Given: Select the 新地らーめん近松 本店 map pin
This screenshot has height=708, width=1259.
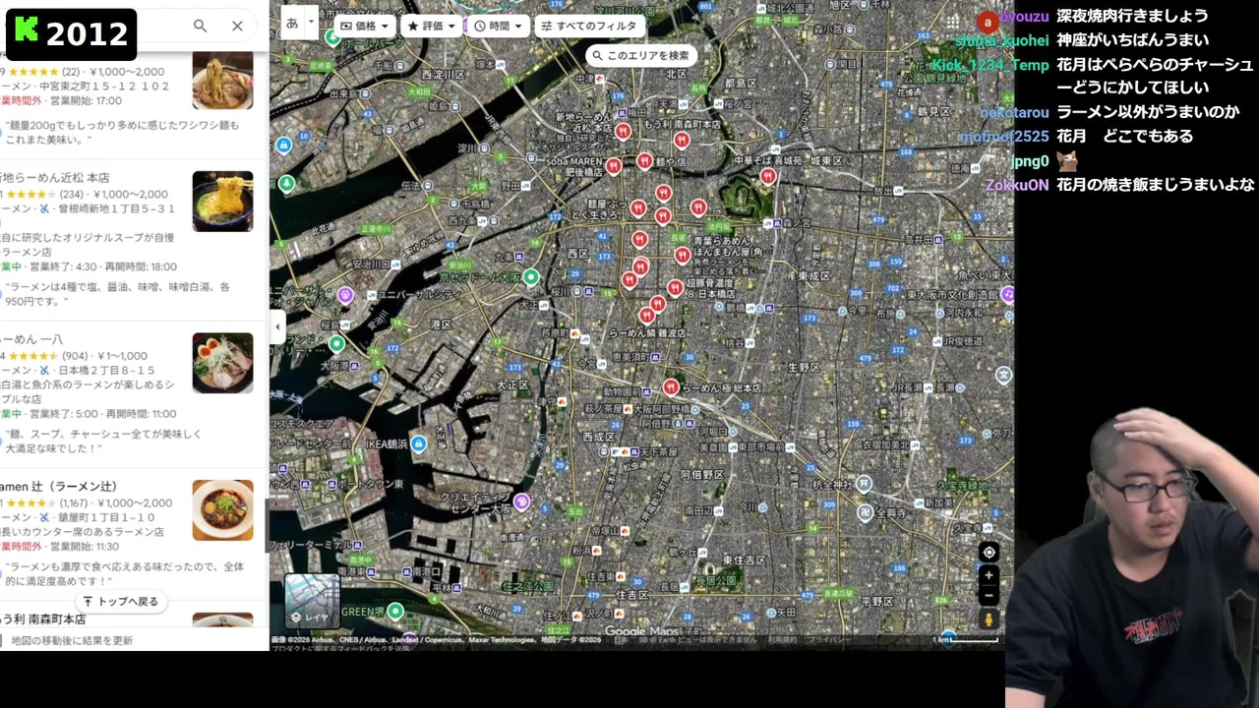Looking at the screenshot, I should click(622, 131).
